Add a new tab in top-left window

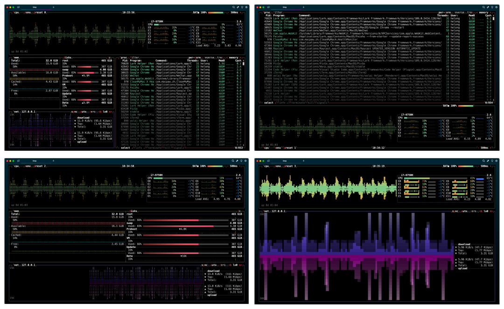tap(53, 7)
